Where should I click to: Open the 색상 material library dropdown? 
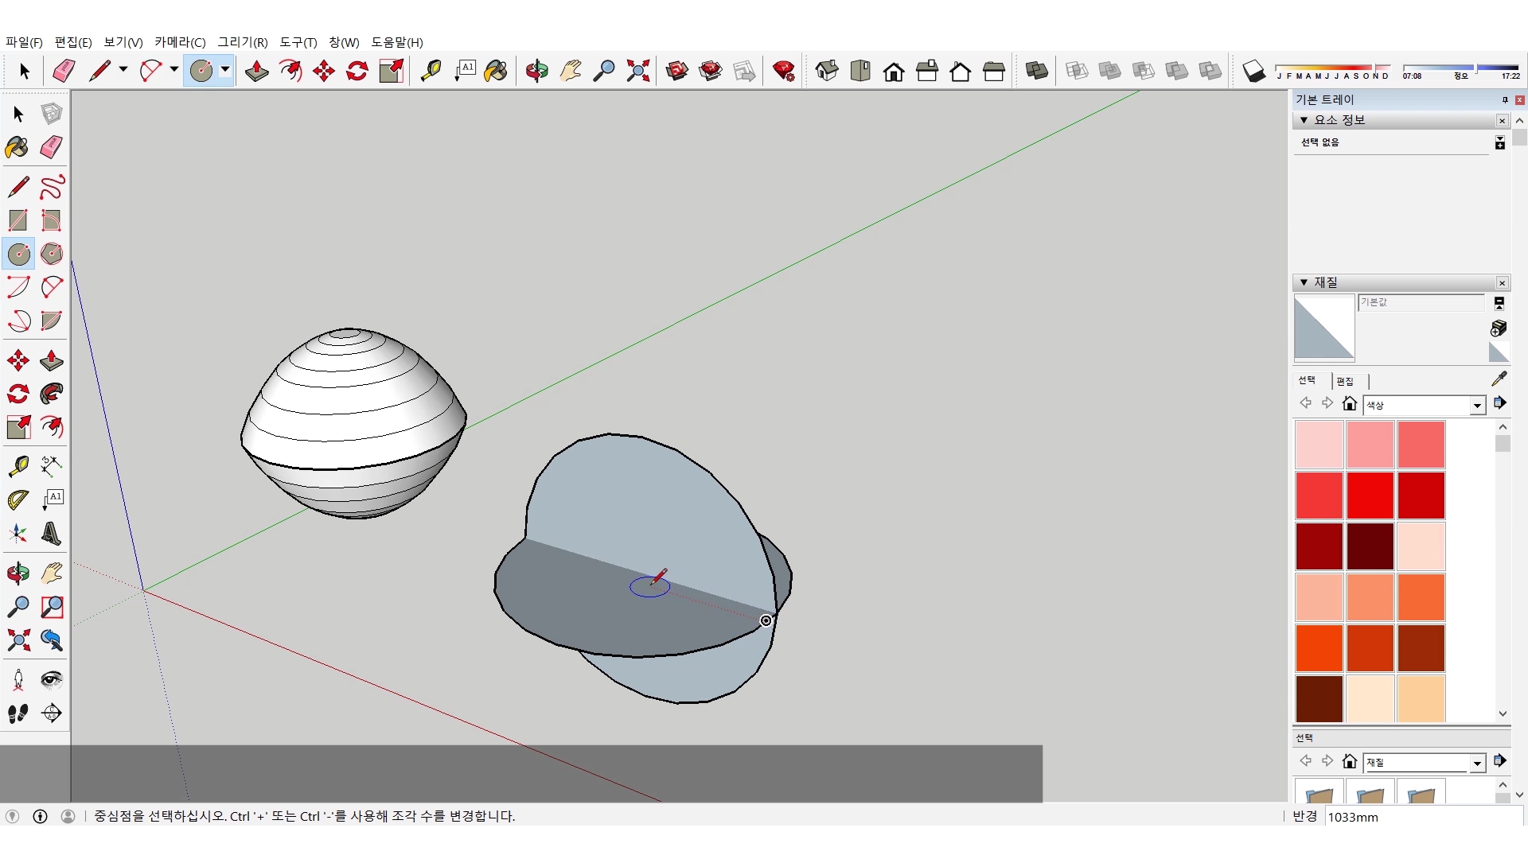pos(1477,406)
